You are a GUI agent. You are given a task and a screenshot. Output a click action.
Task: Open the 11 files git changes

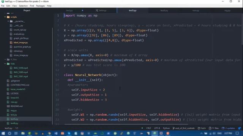point(213,128)
